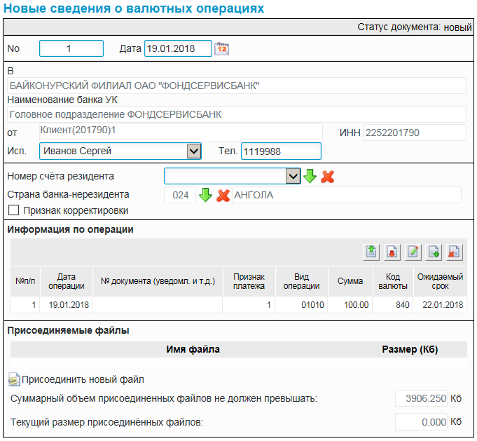Open the Номер счёта резидента dropdown
The width and height of the screenshot is (477, 441).
click(x=293, y=176)
